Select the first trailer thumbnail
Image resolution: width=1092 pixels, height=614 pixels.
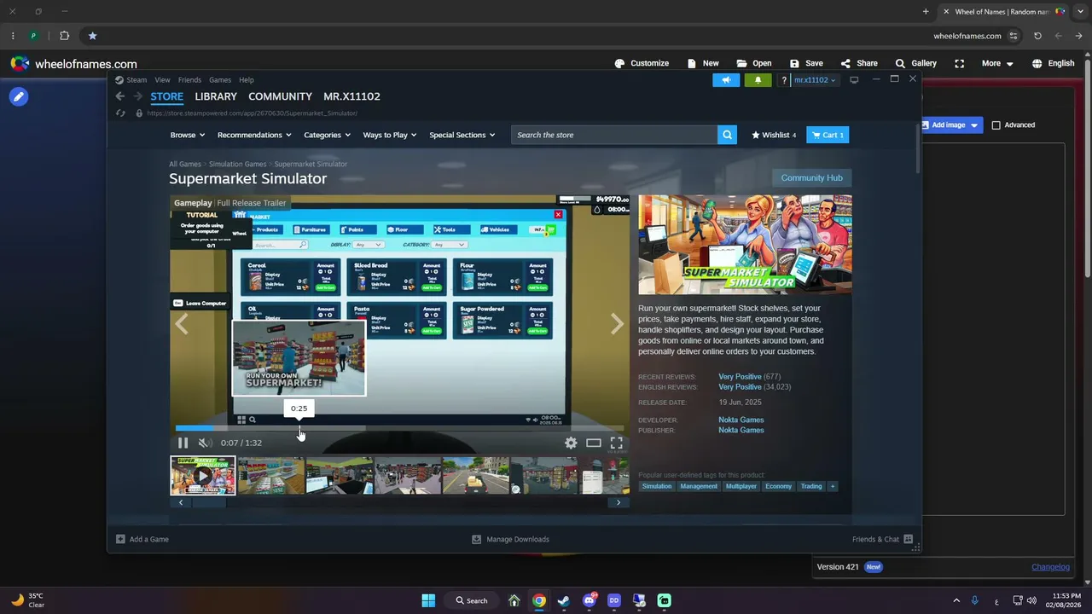203,476
